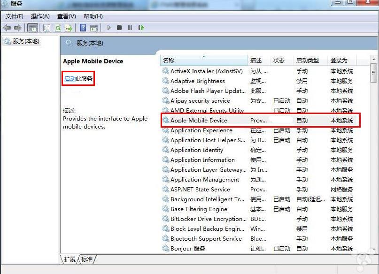Click the Refresh toolbar icon

click(58, 28)
